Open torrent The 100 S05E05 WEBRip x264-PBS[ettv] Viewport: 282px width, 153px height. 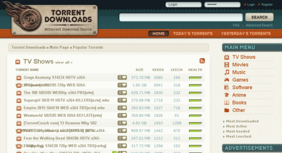coord(59,93)
